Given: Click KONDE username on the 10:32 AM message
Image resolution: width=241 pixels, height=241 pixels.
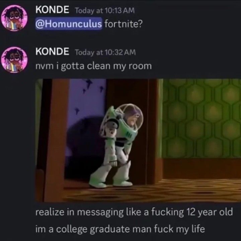Looking at the screenshot, I should click(x=52, y=51).
